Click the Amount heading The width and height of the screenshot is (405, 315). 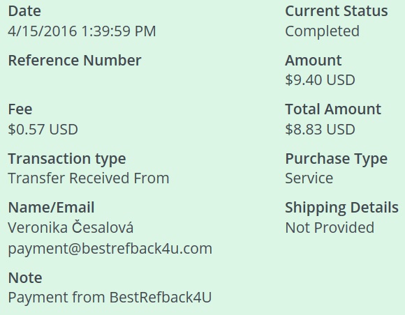click(x=314, y=61)
